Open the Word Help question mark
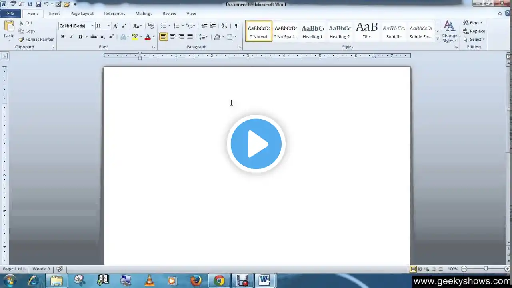Image resolution: width=512 pixels, height=288 pixels. 508,13
